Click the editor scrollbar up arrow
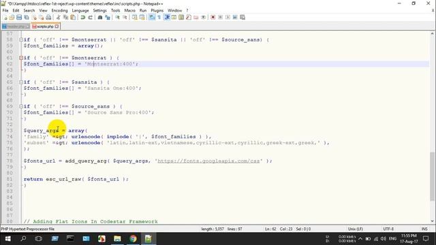 (x=432, y=33)
